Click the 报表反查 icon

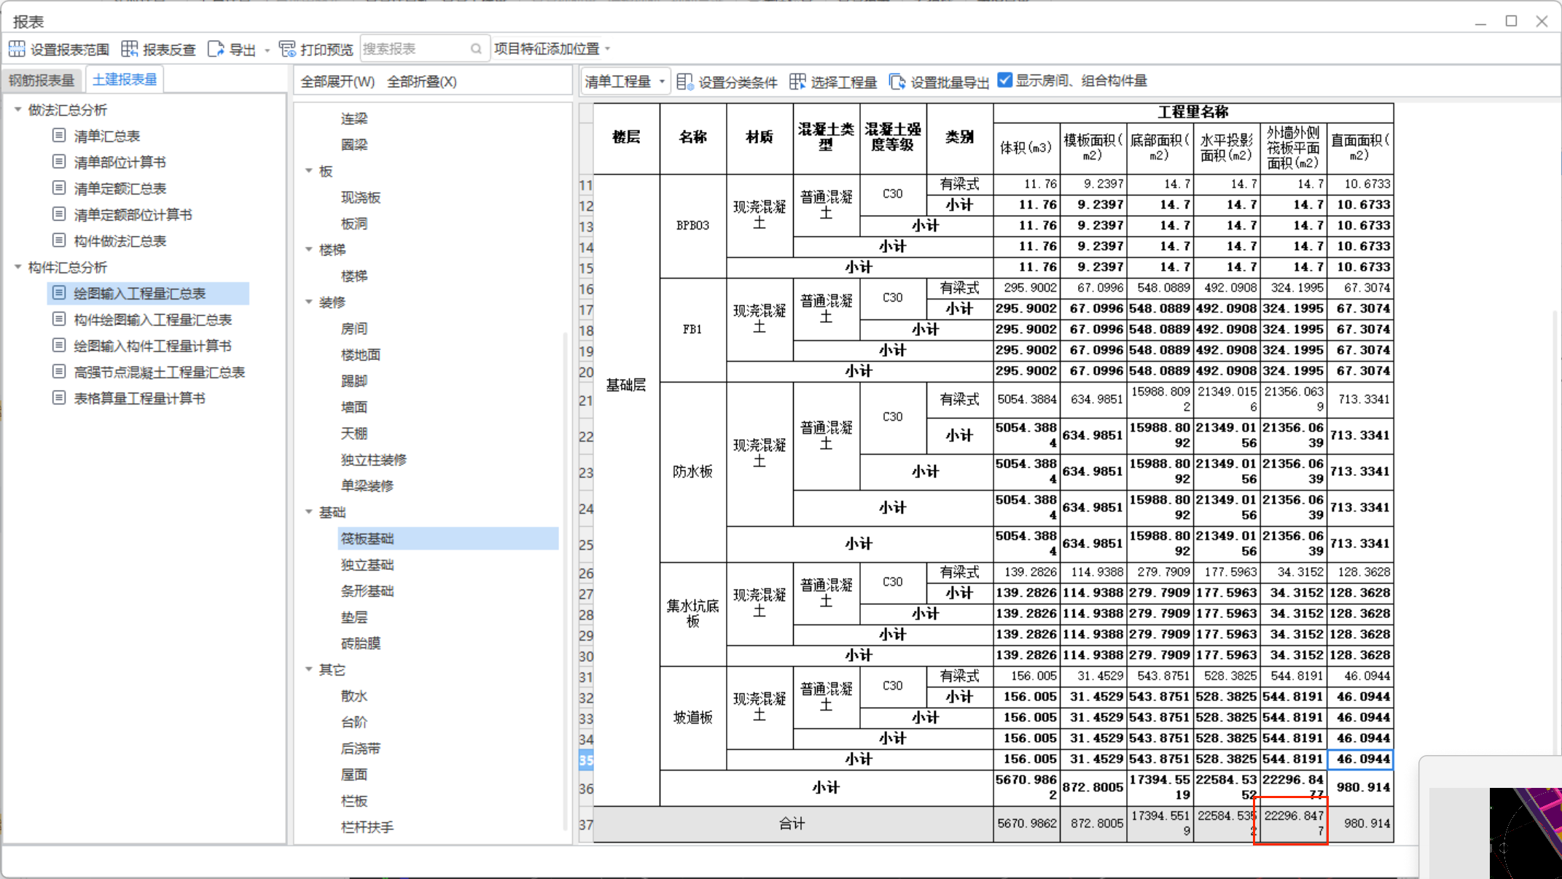(x=129, y=49)
